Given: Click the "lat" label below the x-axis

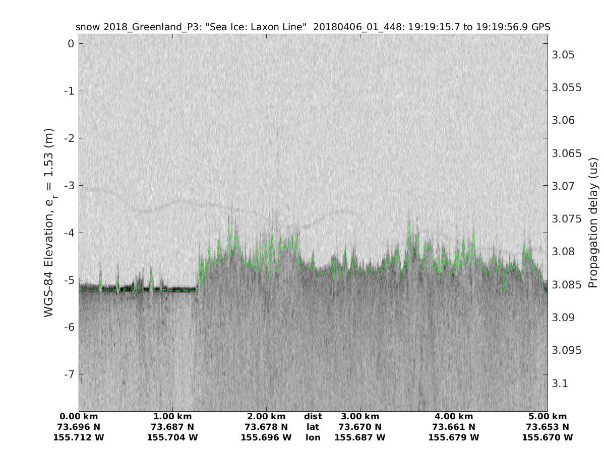Looking at the screenshot, I should point(313,427).
